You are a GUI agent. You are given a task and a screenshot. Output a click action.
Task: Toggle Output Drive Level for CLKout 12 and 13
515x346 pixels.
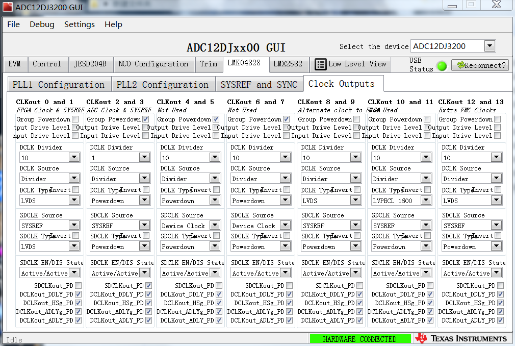[x=498, y=127]
